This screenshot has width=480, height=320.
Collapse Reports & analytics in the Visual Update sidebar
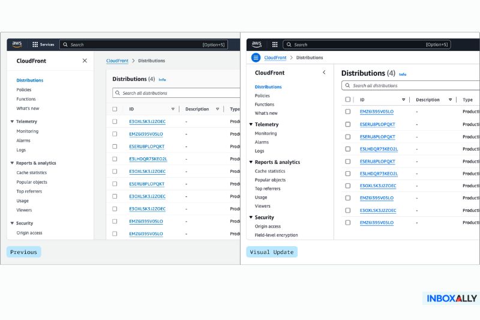[251, 162]
